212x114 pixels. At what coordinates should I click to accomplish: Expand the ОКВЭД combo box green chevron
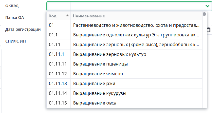click(x=207, y=6)
